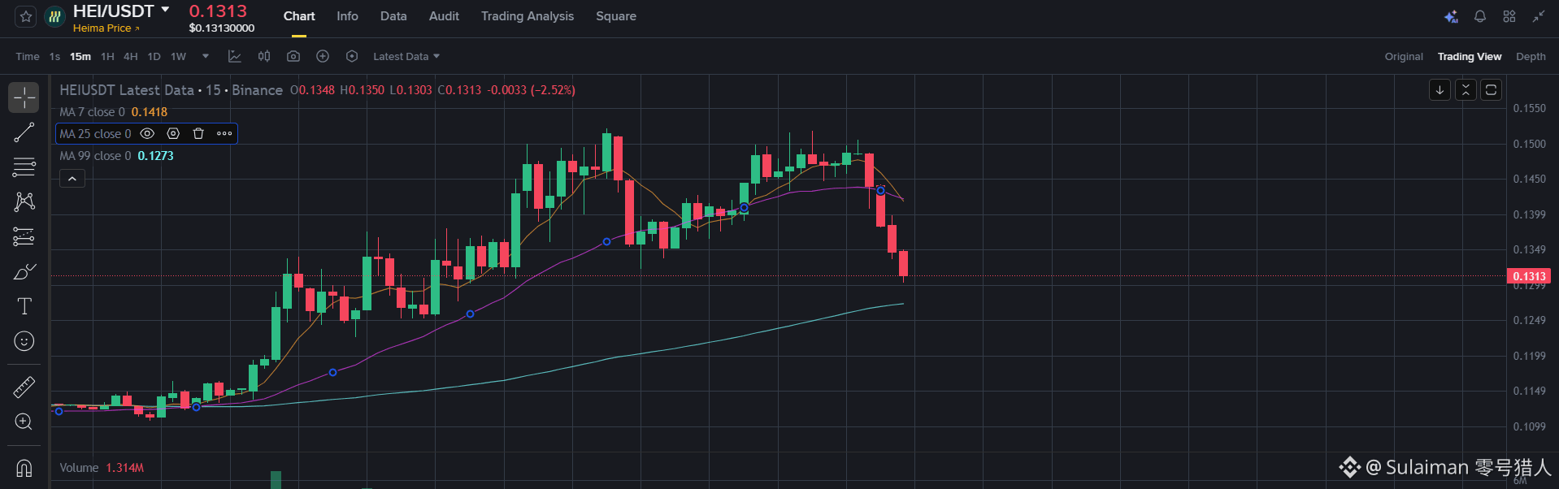Screen dimensions: 1559x489
Task: Select the trend line drawing tool
Action: (24, 132)
